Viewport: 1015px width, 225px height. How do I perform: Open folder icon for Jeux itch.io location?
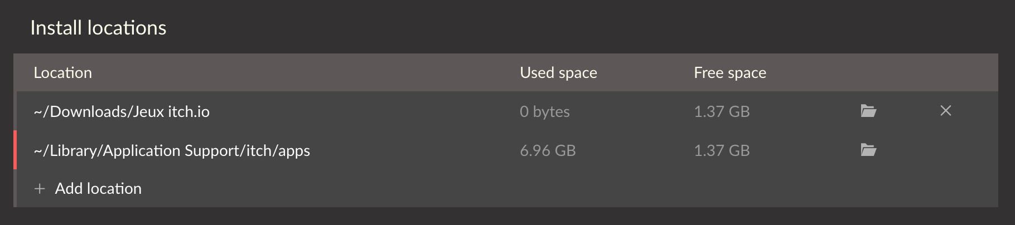[x=868, y=111]
